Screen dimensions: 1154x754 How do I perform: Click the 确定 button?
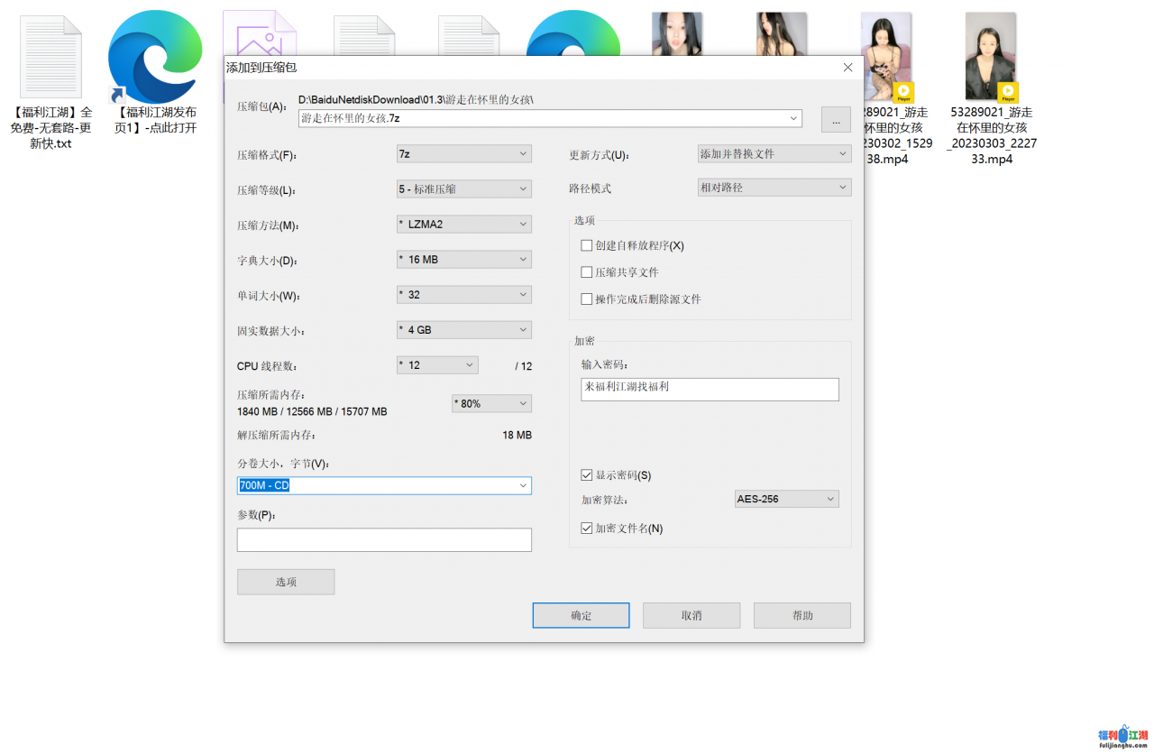pyautogui.click(x=581, y=616)
